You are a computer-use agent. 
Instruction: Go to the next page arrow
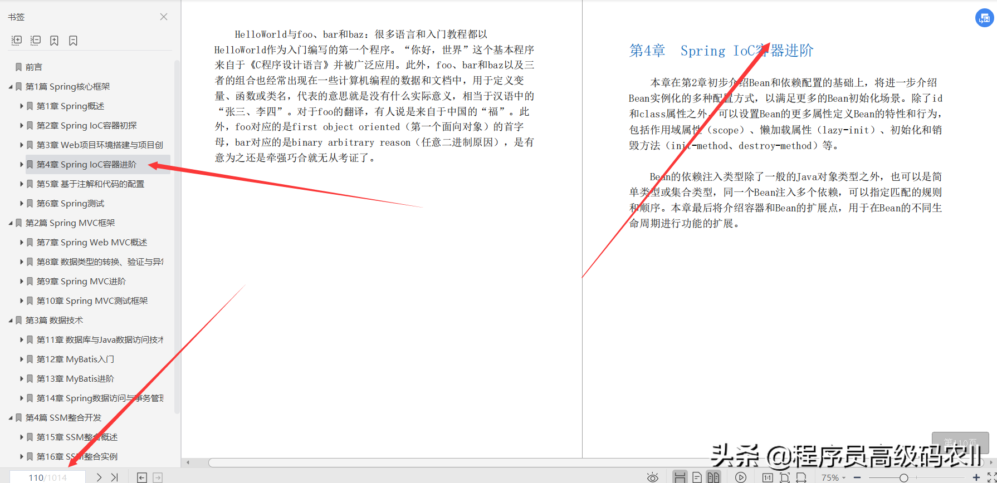click(x=99, y=477)
